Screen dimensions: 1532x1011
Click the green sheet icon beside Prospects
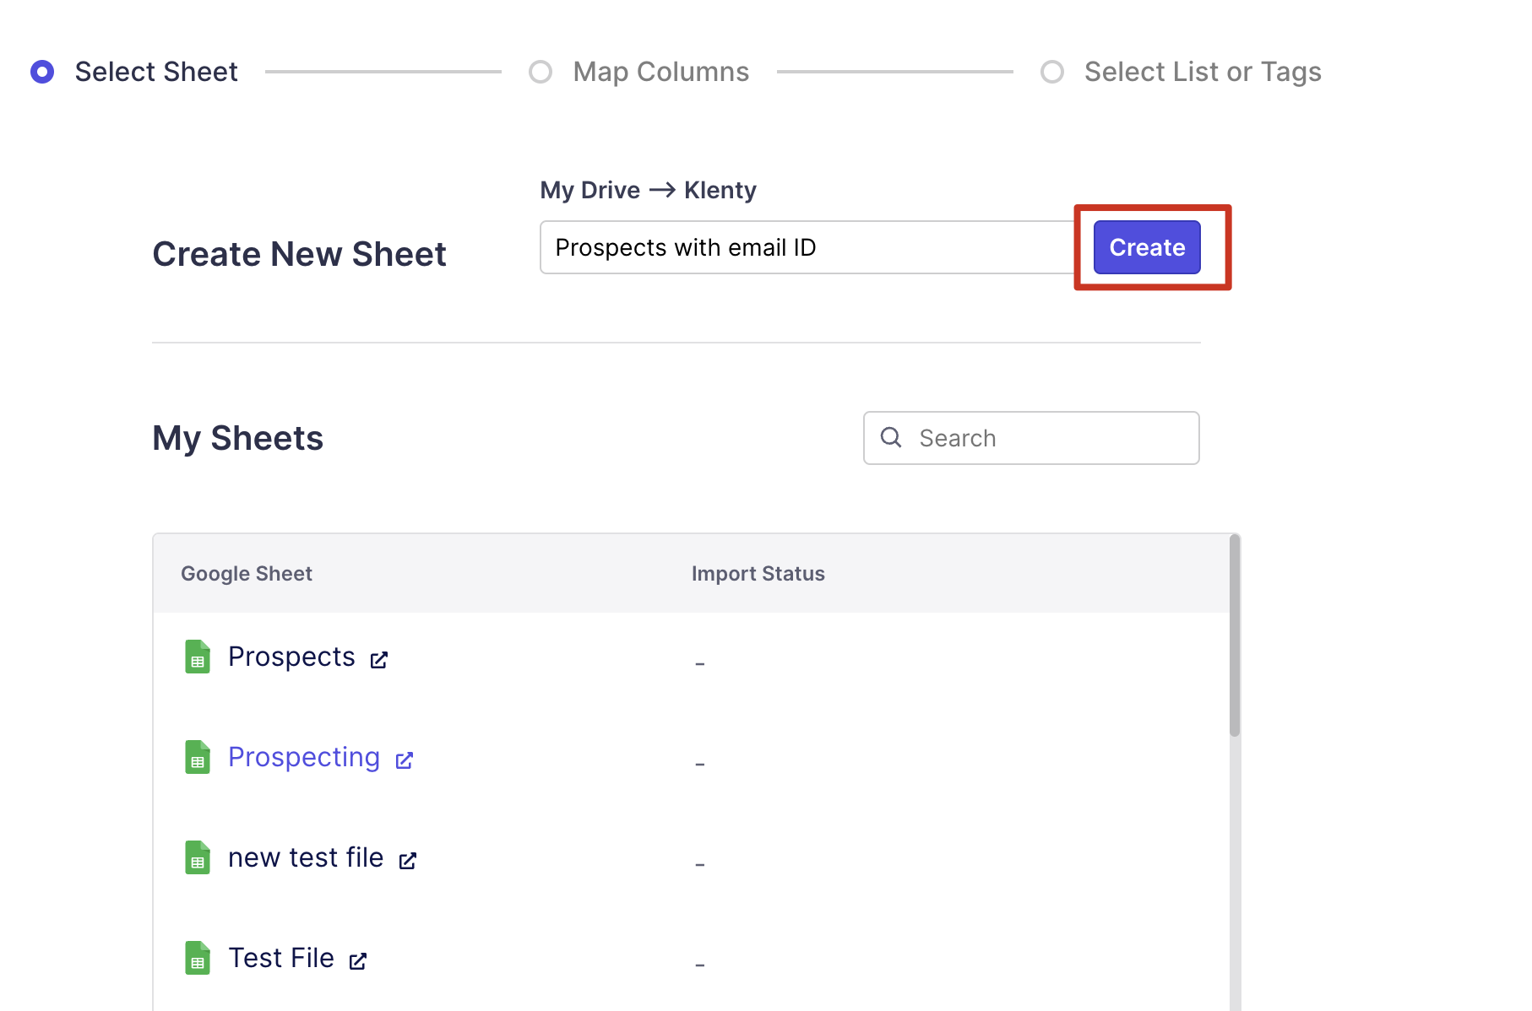(x=198, y=657)
